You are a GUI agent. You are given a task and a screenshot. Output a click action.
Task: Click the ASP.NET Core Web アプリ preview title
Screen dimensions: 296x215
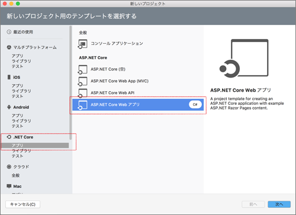click(240, 90)
